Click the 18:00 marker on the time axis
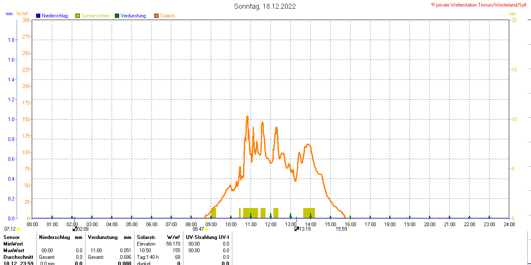Screen dimensions: 531x265 coord(390,224)
